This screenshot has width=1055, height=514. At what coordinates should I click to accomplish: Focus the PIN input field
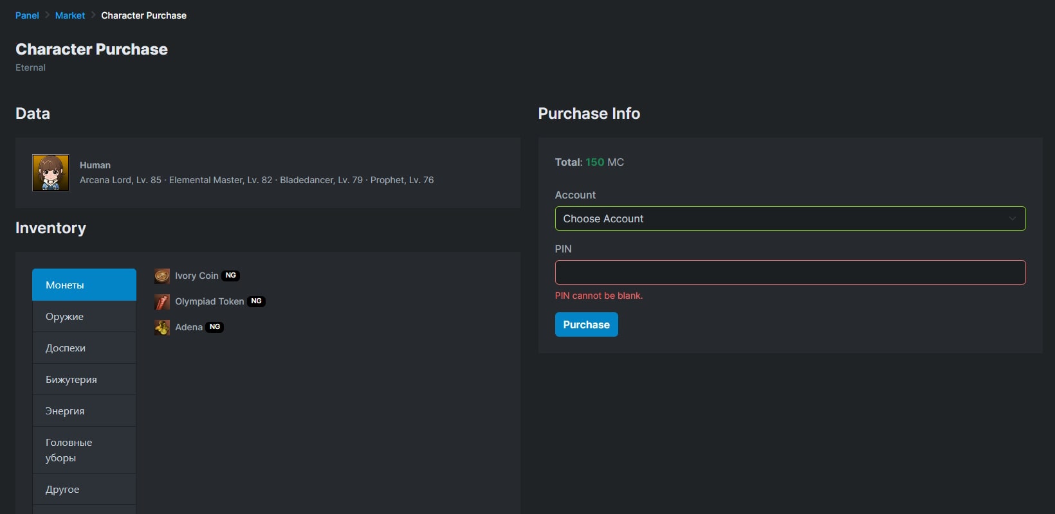pyautogui.click(x=790, y=272)
